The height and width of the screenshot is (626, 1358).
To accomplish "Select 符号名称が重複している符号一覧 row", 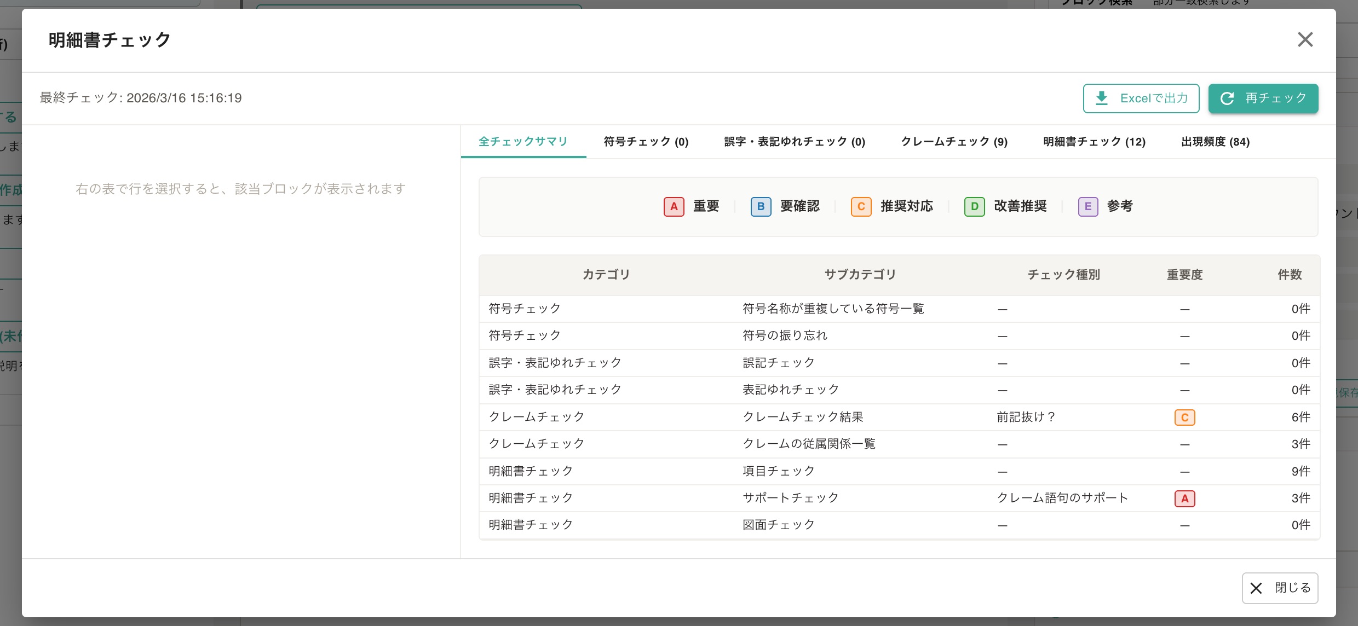I will pyautogui.click(x=899, y=309).
